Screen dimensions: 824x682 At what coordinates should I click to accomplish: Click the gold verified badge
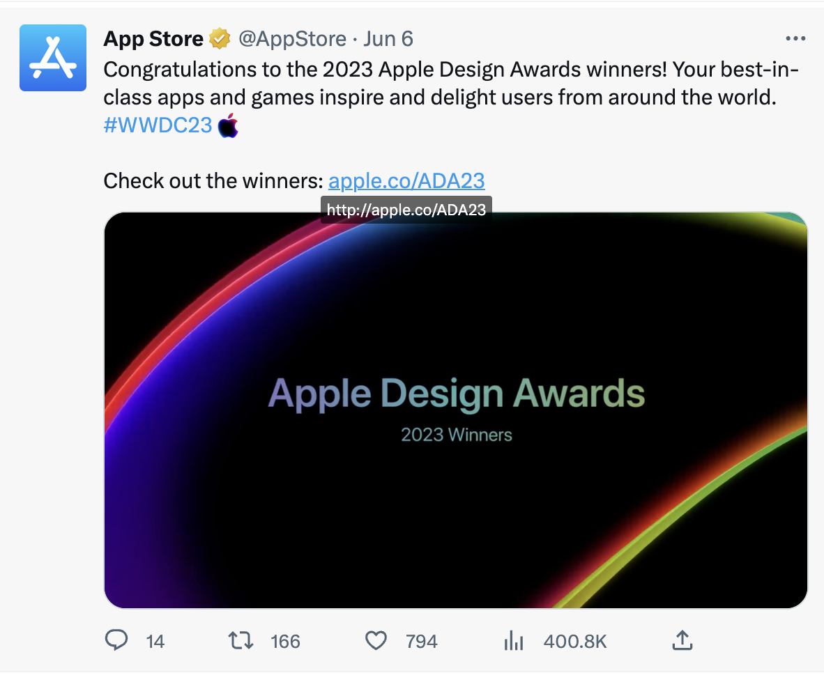click(220, 39)
